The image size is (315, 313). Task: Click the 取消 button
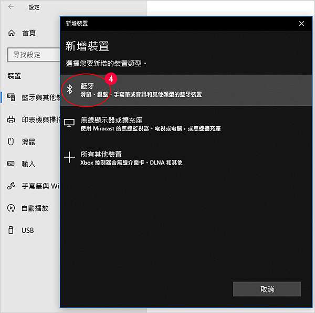point(267,289)
